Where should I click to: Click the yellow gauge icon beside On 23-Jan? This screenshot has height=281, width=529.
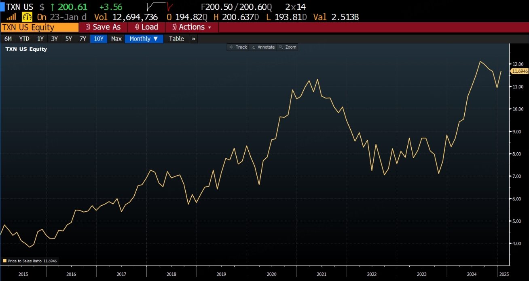(27, 17)
